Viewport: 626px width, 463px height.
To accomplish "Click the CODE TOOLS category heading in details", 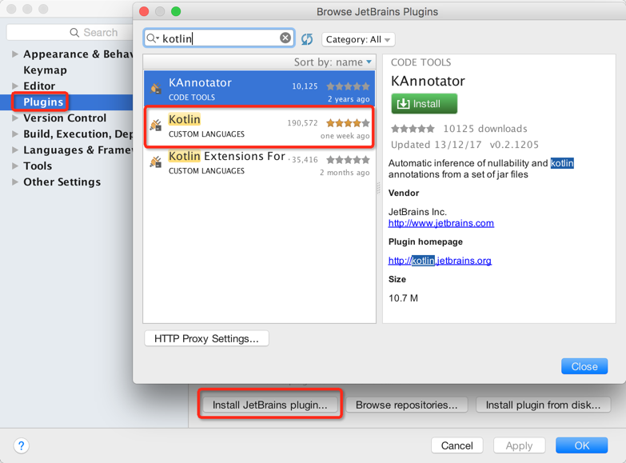I will point(421,62).
